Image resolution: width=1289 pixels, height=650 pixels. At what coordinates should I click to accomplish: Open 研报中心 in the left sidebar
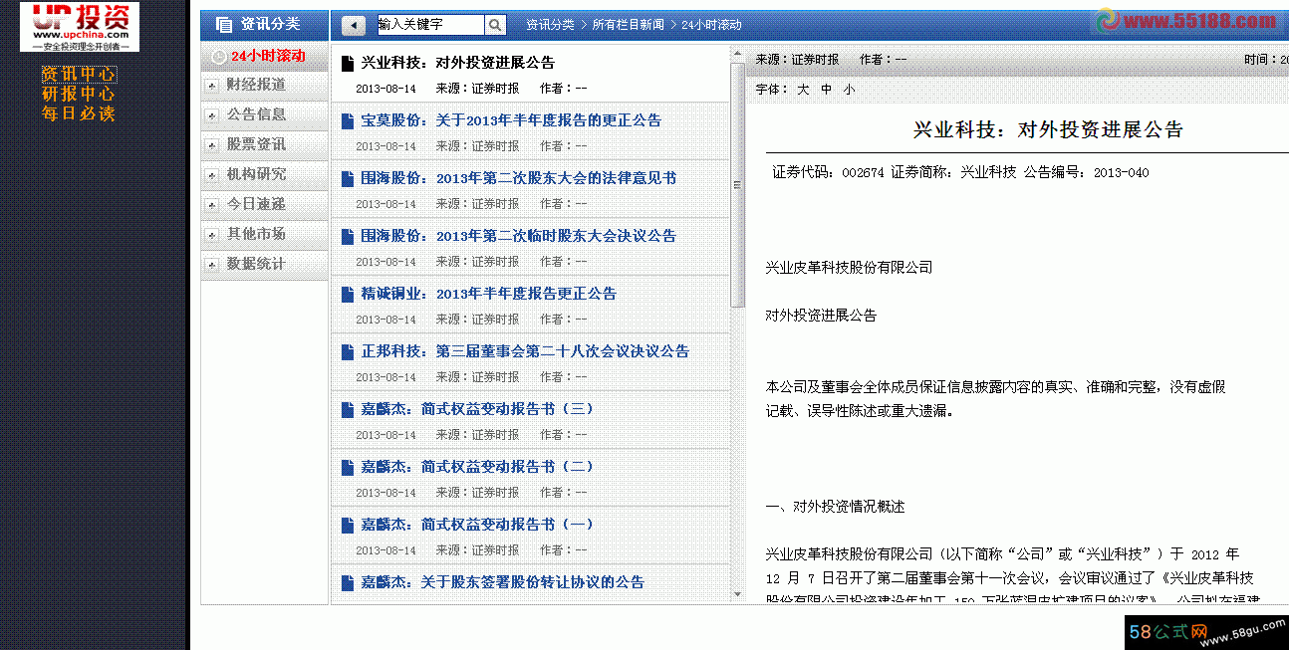(x=79, y=94)
